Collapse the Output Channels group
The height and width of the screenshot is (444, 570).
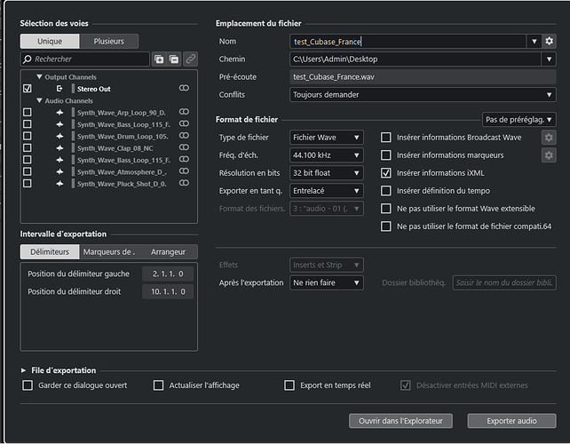[39, 76]
